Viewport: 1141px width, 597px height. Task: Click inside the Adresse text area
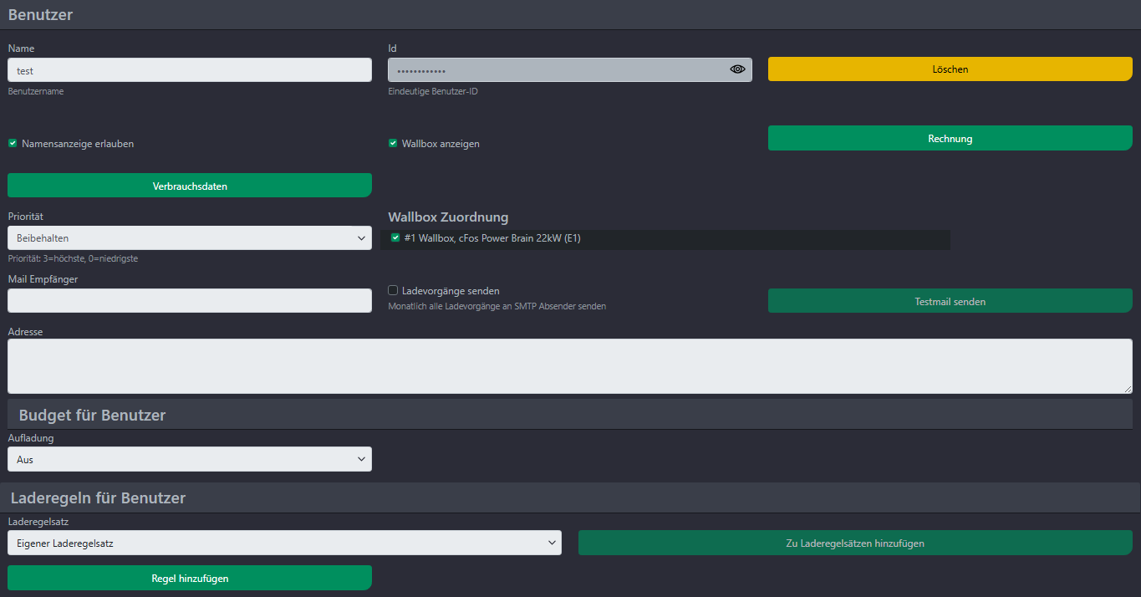point(568,365)
